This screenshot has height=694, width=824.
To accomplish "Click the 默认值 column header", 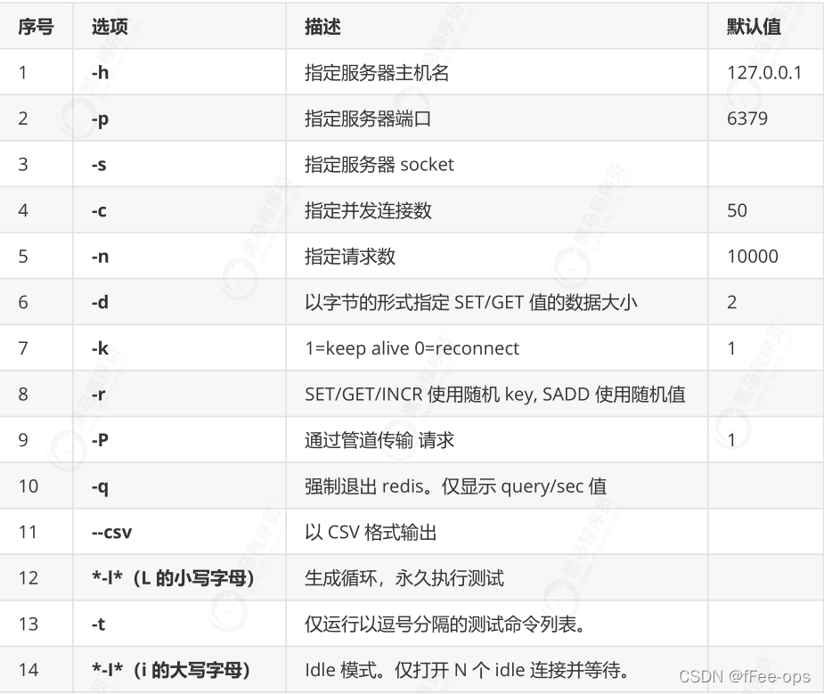I will (x=754, y=26).
